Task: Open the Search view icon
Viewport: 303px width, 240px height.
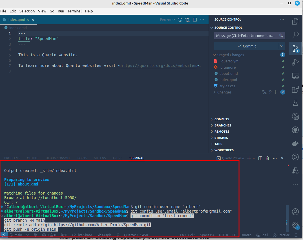Action: [295, 35]
